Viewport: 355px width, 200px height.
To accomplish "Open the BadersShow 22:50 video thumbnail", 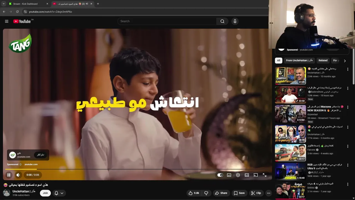I will point(290,94).
